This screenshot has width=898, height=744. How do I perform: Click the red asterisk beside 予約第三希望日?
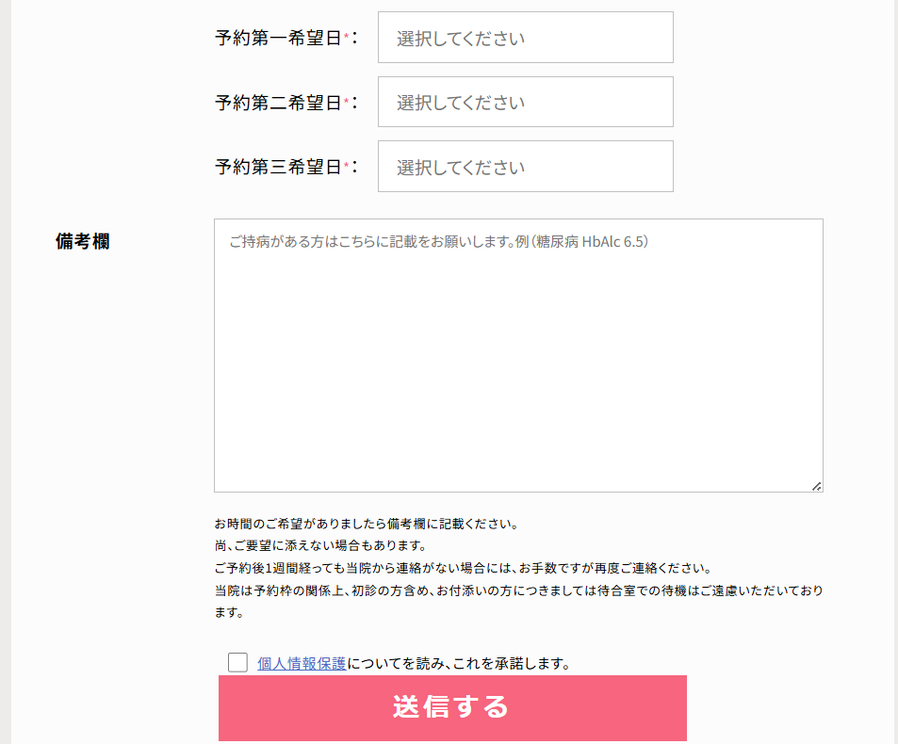346,165
